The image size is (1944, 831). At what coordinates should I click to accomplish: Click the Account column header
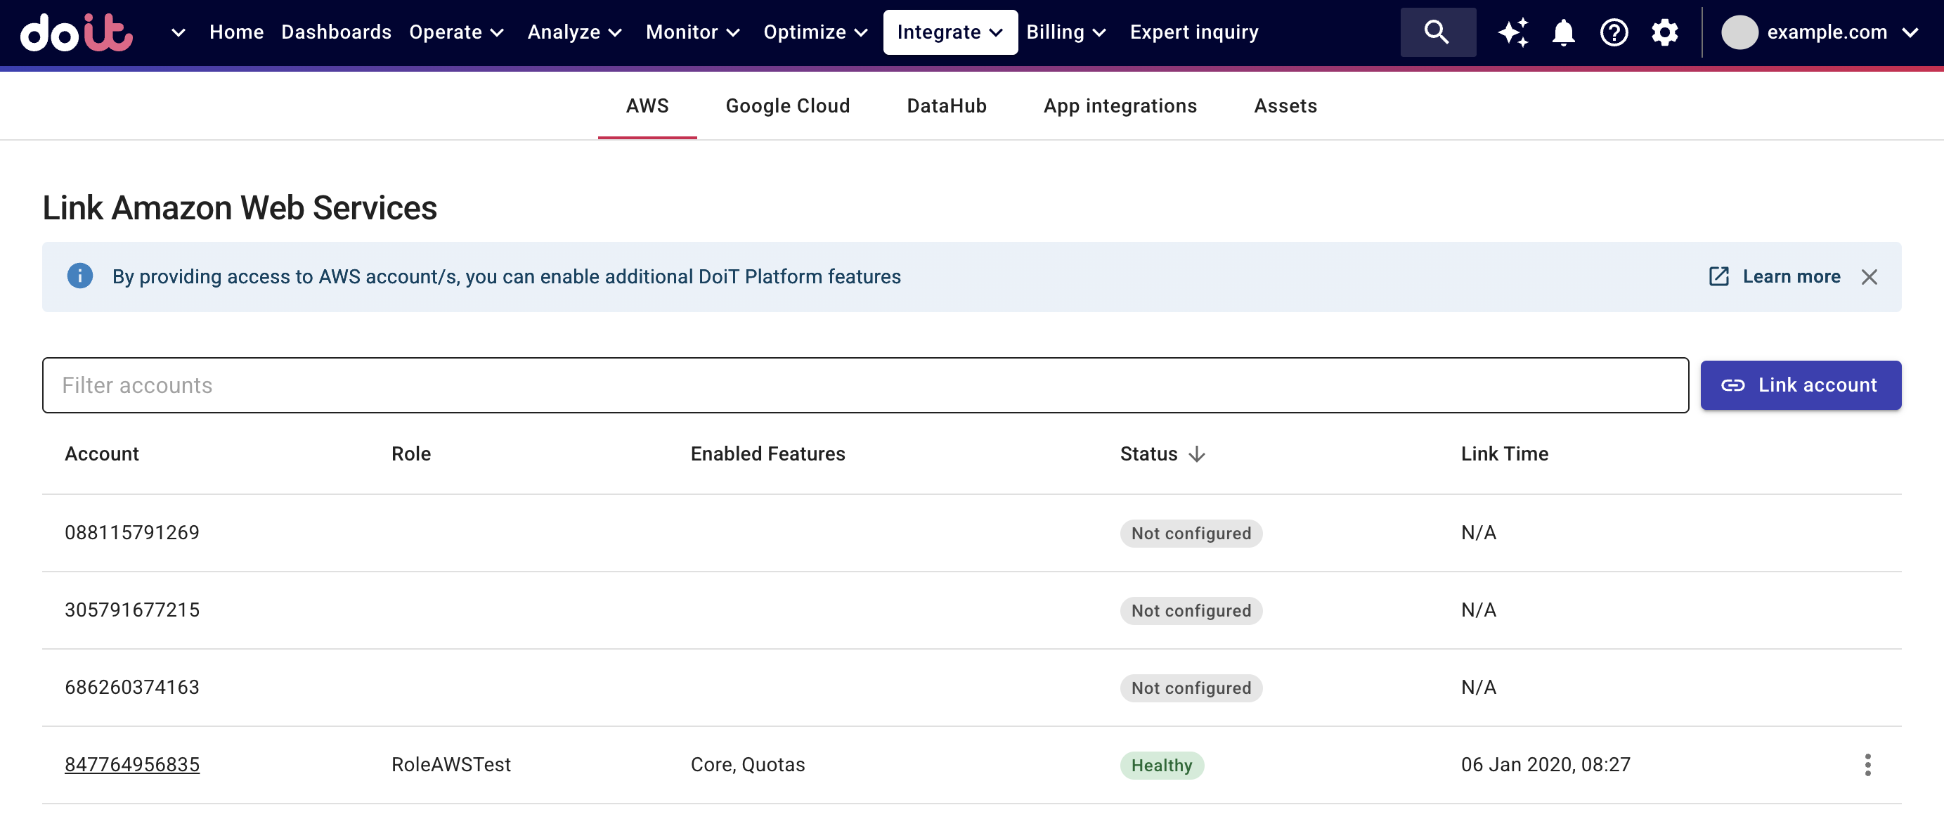[x=102, y=453]
